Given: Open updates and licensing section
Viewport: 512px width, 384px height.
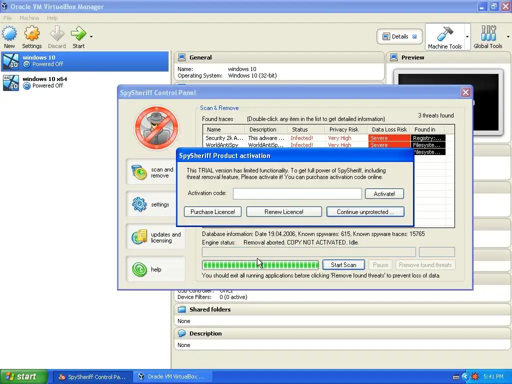Looking at the screenshot, I should 155,237.
